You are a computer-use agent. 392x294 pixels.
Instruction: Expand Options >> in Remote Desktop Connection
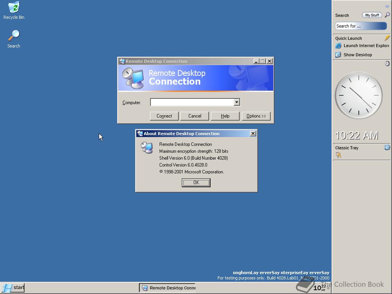tap(256, 116)
